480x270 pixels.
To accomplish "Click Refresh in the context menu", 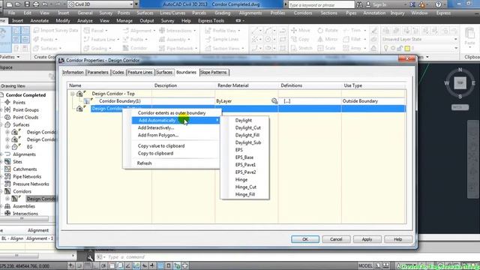I will point(144,163).
